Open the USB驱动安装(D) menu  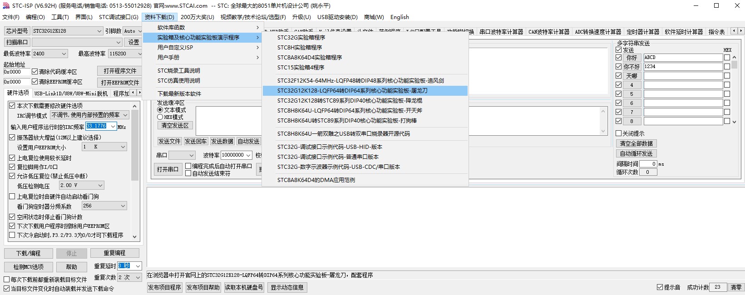(x=337, y=17)
